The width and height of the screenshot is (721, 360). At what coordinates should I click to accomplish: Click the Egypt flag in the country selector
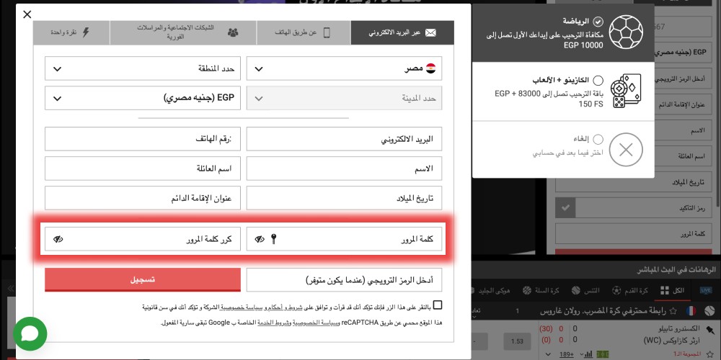pyautogui.click(x=431, y=69)
